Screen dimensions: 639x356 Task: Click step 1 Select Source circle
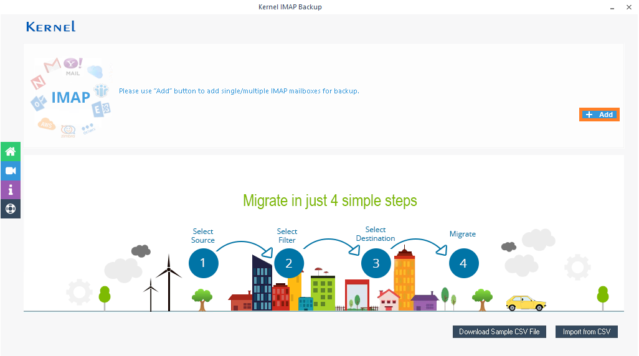pos(204,263)
